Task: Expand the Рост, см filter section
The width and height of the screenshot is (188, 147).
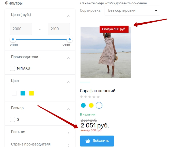Action: 68,133
